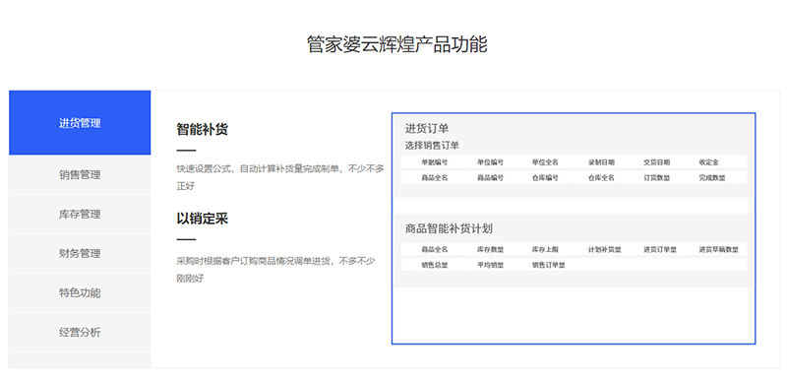
Task: Click the 以销定采 heading
Action: (203, 219)
